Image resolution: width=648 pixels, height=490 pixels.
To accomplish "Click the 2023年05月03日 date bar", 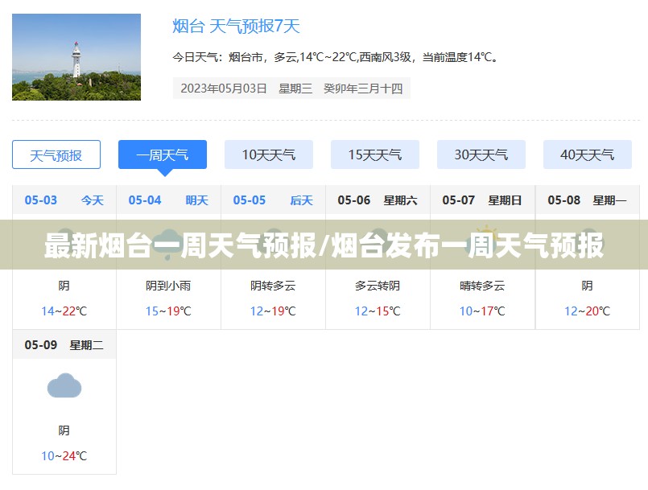I will pos(291,89).
